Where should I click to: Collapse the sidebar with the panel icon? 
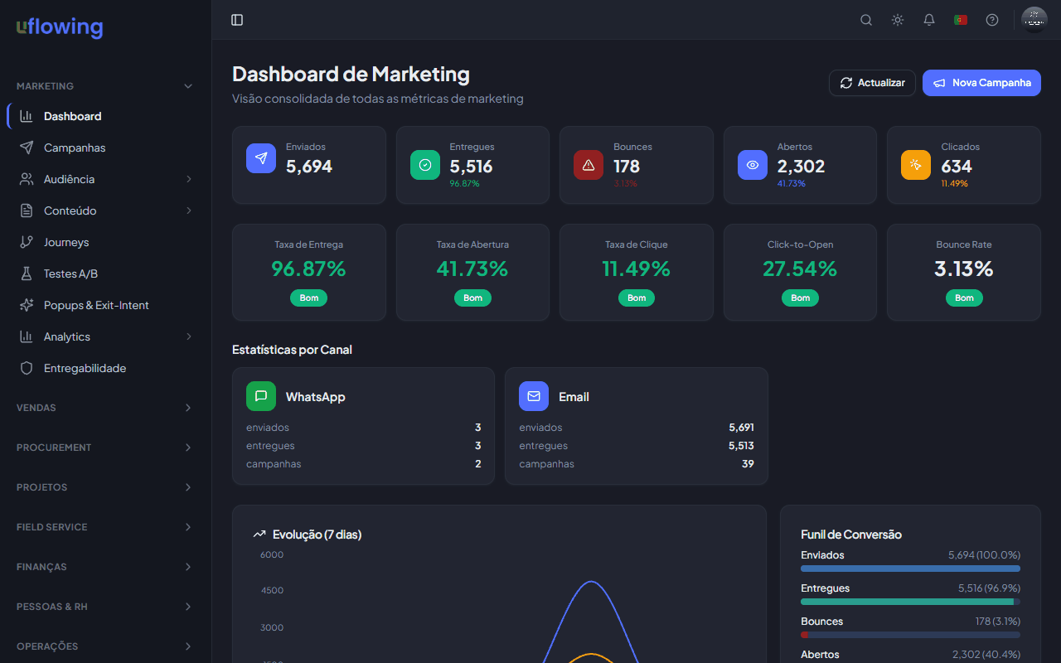click(237, 19)
